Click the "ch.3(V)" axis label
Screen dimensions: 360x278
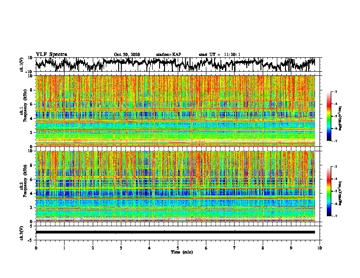pos(22,233)
